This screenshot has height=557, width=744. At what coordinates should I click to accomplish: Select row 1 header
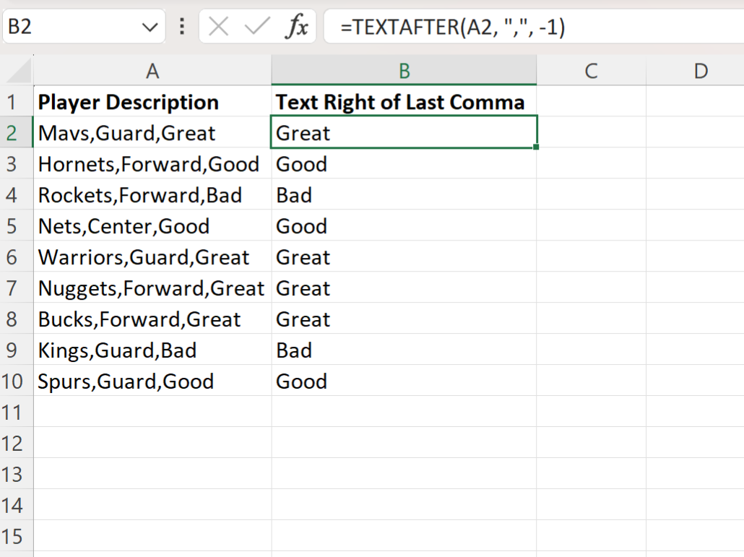17,102
